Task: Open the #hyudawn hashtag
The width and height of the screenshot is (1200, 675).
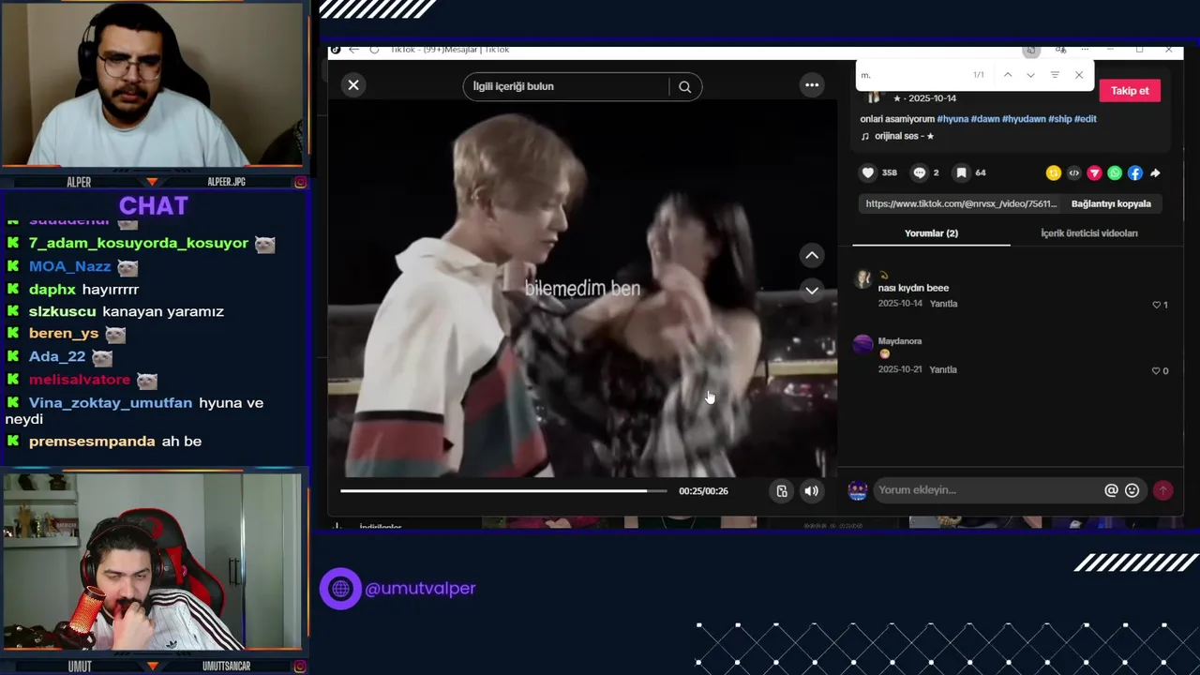Action: click(1024, 119)
